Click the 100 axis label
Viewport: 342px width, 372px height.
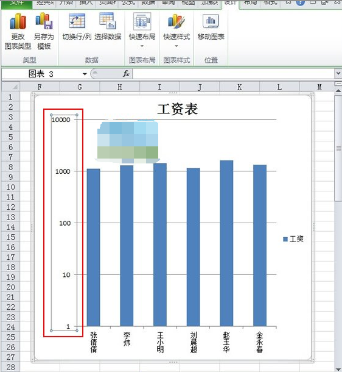(65, 223)
